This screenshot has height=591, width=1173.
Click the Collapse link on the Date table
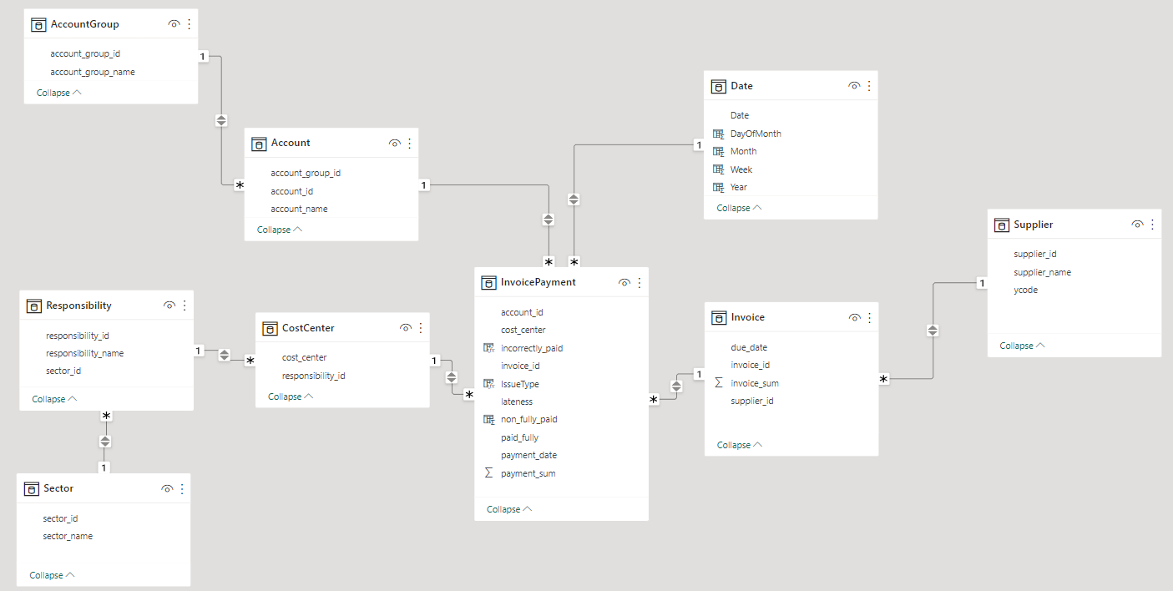click(733, 207)
